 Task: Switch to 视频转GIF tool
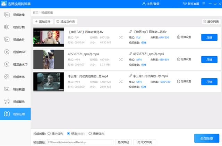point(15,52)
